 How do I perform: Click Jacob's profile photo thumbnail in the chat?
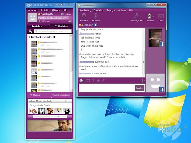[x=155, y=38]
